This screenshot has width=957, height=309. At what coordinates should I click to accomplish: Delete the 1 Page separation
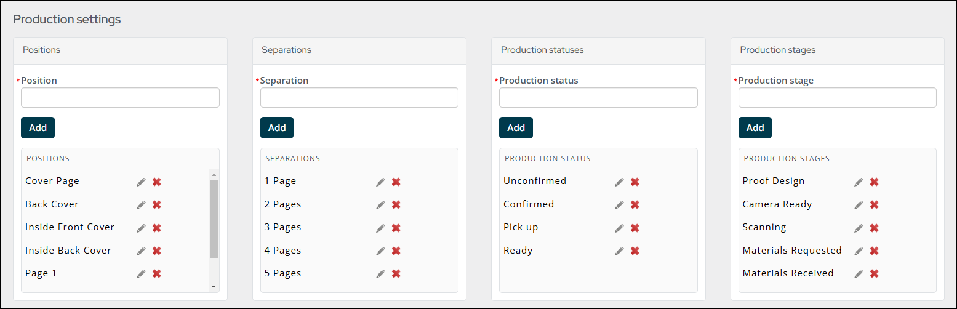click(396, 182)
